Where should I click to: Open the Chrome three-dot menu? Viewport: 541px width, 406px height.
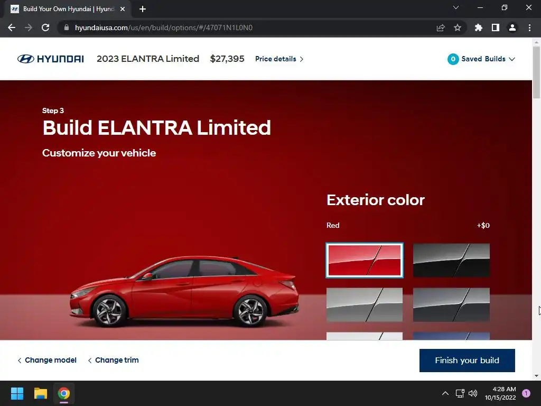point(529,27)
